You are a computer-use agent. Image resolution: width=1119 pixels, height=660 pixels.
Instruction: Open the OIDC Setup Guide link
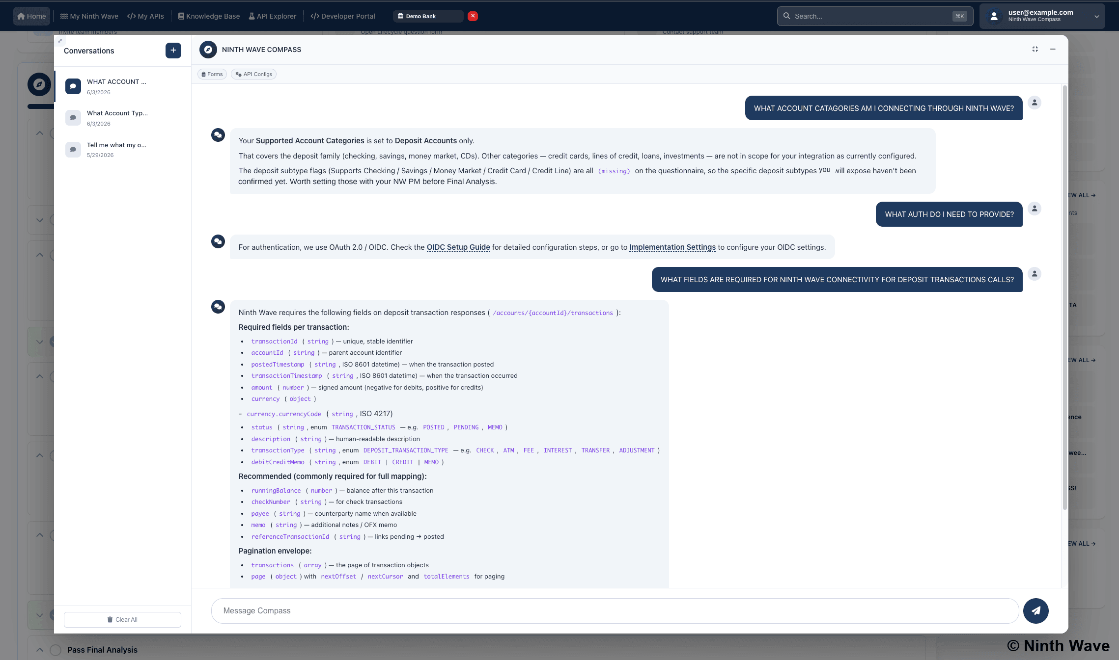click(x=458, y=247)
